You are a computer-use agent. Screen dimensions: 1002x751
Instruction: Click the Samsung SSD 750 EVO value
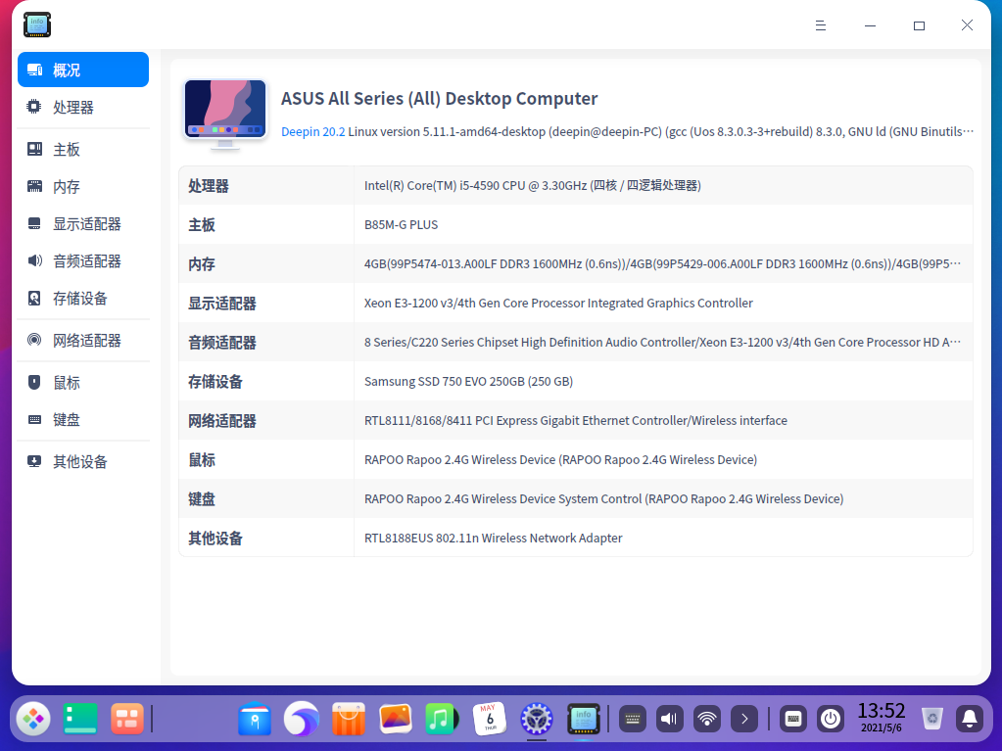(x=468, y=381)
